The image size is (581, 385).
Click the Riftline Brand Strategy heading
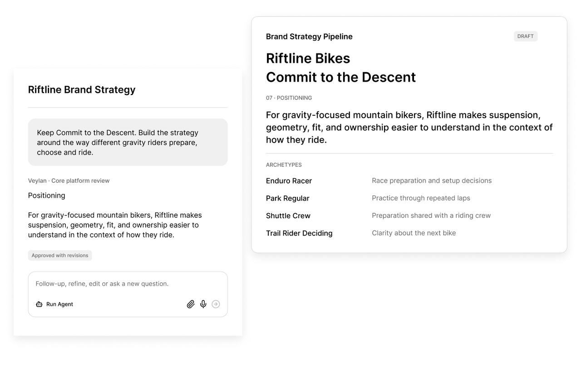coord(82,90)
